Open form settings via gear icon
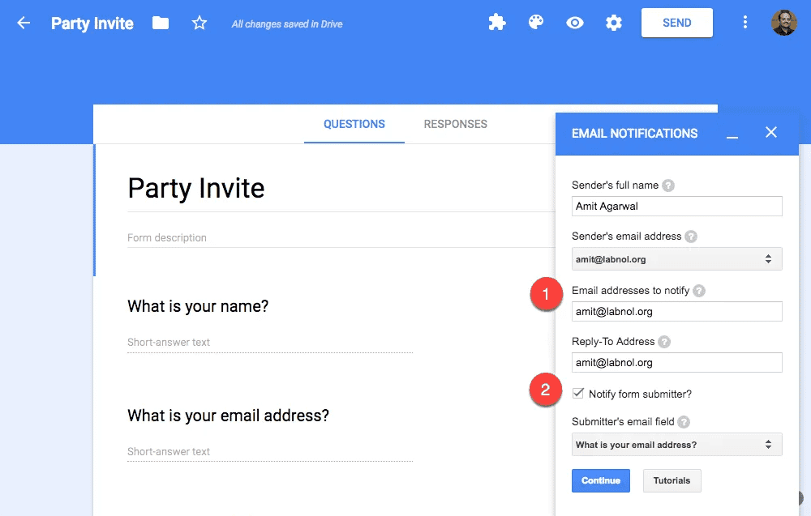The height and width of the screenshot is (516, 811). 614,23
